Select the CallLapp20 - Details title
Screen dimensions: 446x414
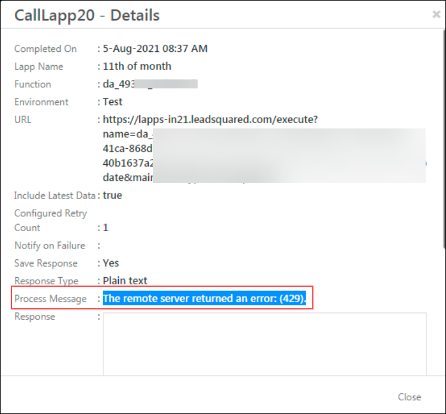(x=87, y=14)
